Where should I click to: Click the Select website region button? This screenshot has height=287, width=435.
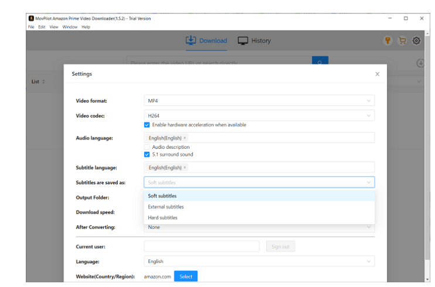185,276
